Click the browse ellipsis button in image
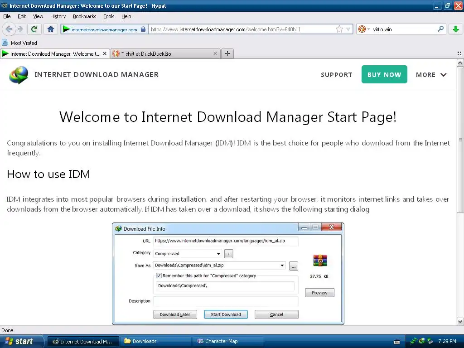Screen dimensions: 464x348 (x=293, y=266)
